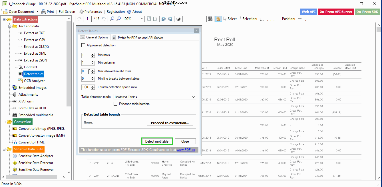Open the About dialog
382x187 pixels.
134,12
